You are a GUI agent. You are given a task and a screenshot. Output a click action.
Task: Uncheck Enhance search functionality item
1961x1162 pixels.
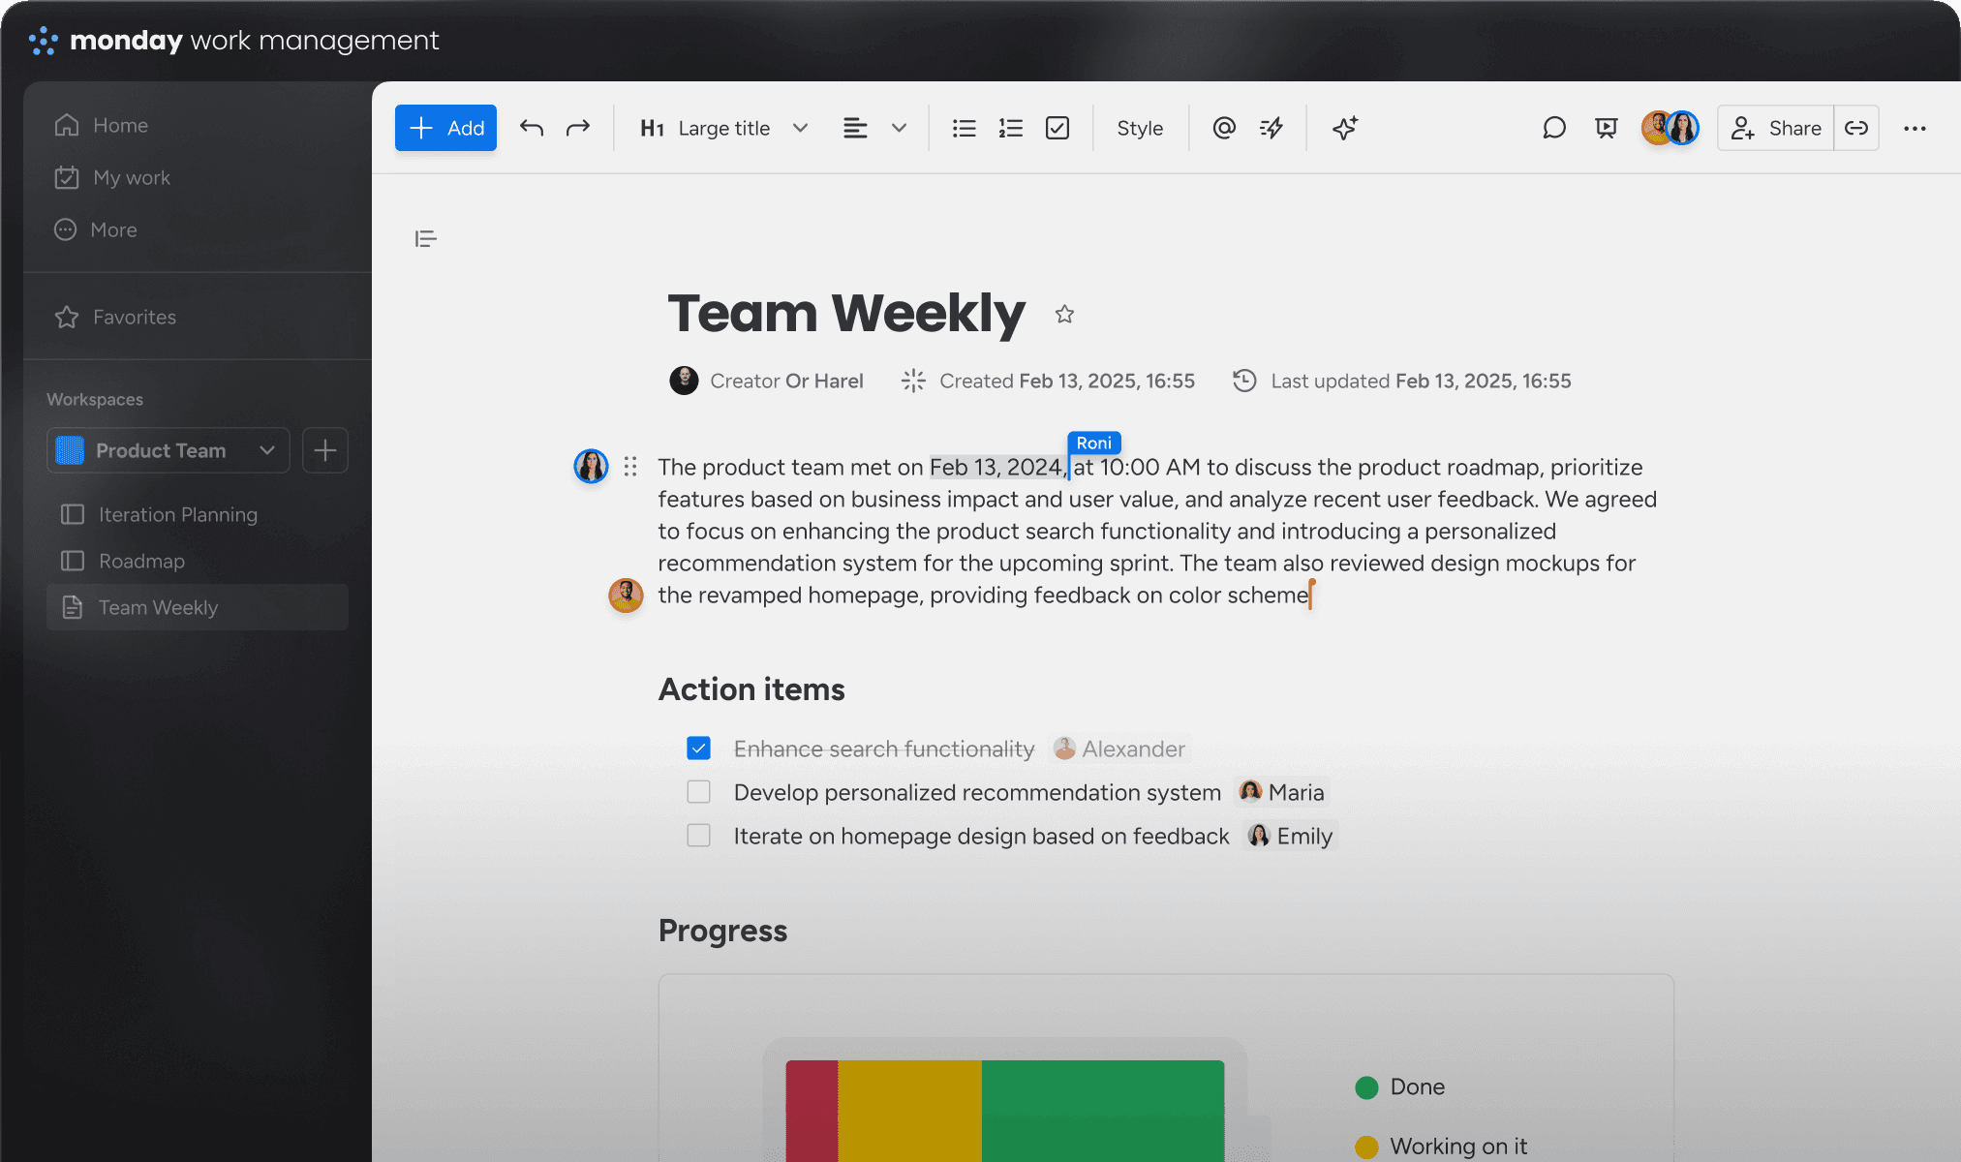coord(698,749)
